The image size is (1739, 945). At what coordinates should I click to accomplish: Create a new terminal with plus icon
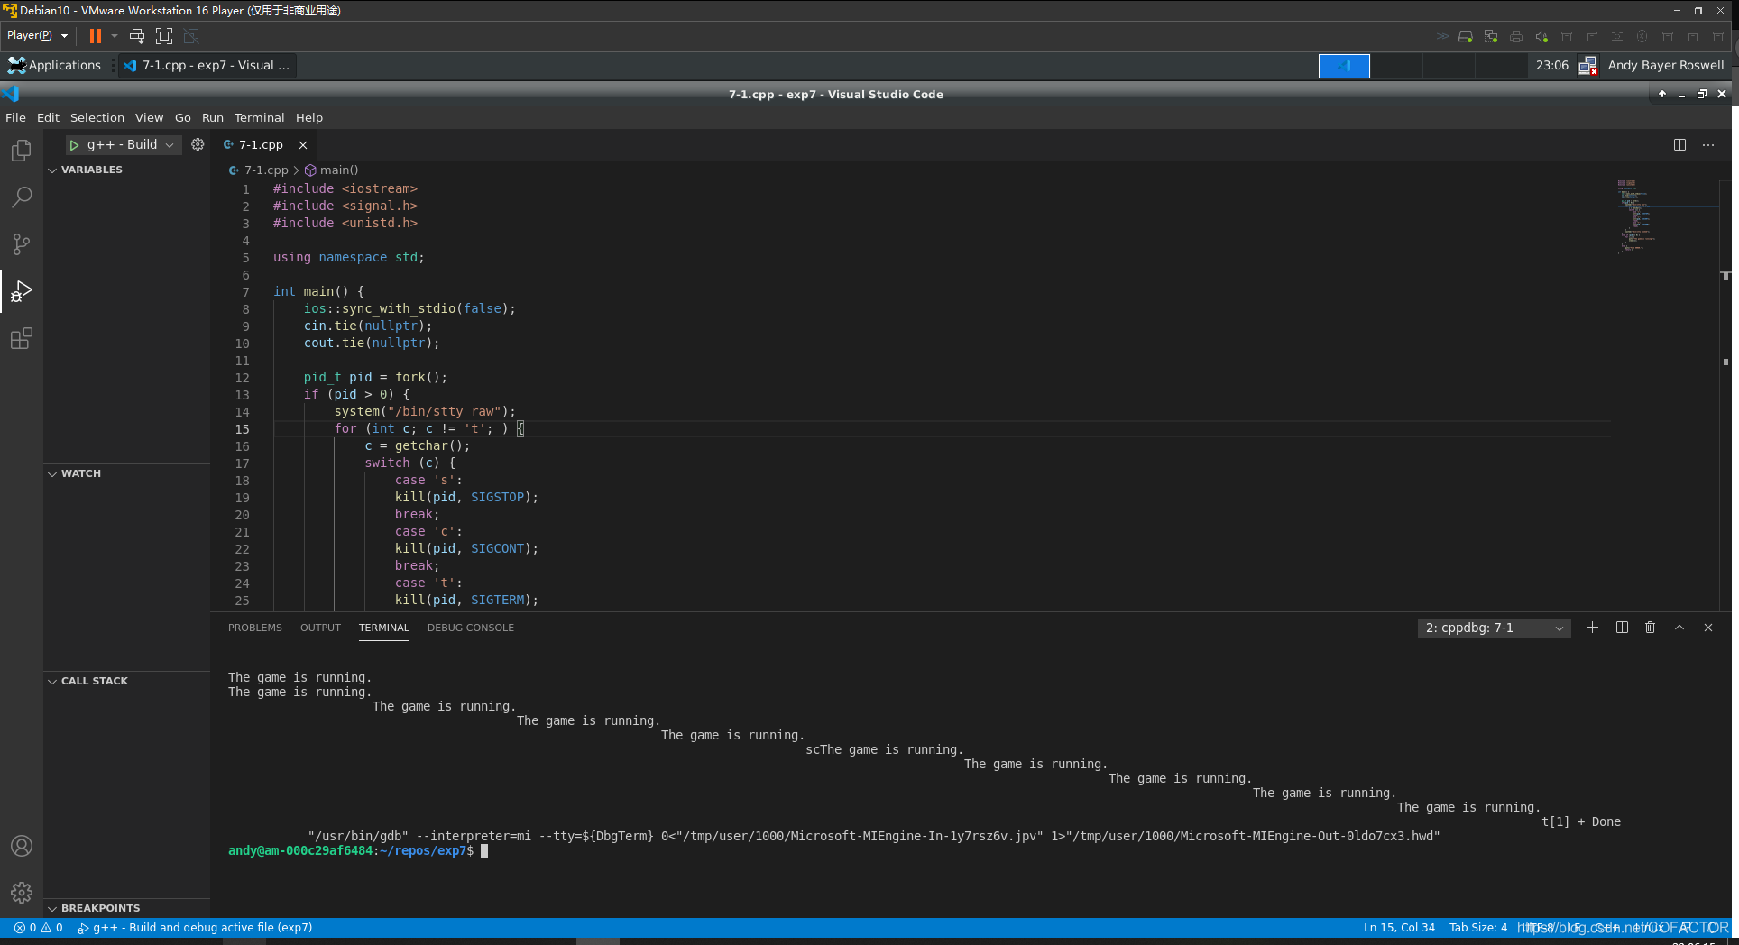click(1592, 628)
